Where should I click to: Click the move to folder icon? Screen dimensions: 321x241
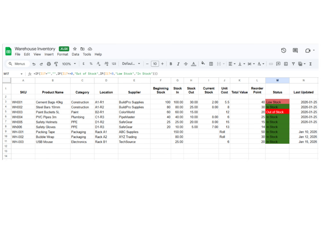point(82,49)
